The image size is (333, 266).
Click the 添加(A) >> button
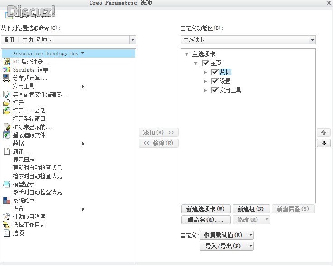click(x=159, y=132)
